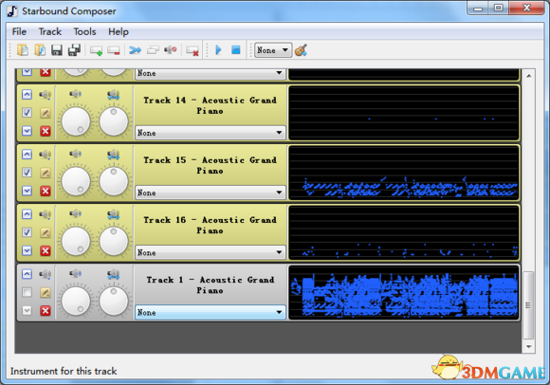Open a file with the folder document icon
Image resolution: width=550 pixels, height=385 pixels.
(x=23, y=50)
